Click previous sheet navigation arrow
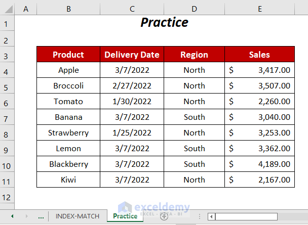This screenshot has width=308, height=225. pos(12,216)
